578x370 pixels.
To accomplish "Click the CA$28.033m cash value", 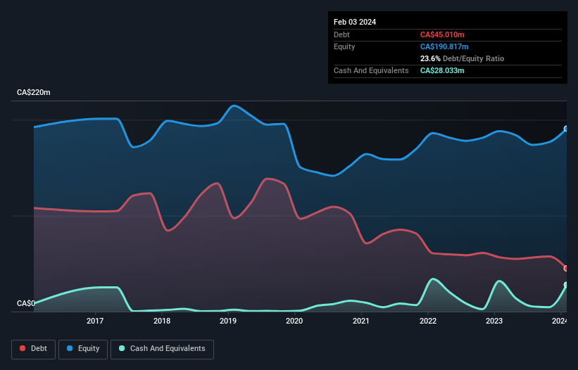I will click(x=442, y=70).
